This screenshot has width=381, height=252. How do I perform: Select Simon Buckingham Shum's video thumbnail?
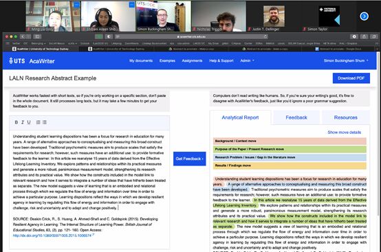tap(163, 16)
